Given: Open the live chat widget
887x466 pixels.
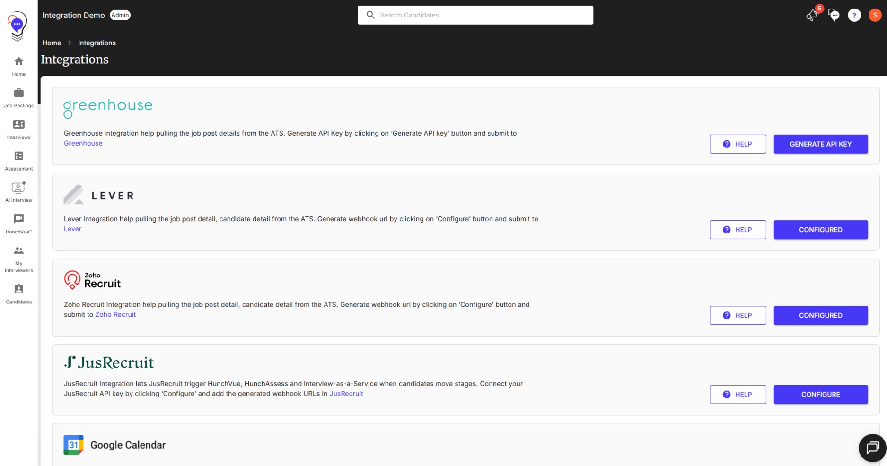Looking at the screenshot, I should coord(872,448).
